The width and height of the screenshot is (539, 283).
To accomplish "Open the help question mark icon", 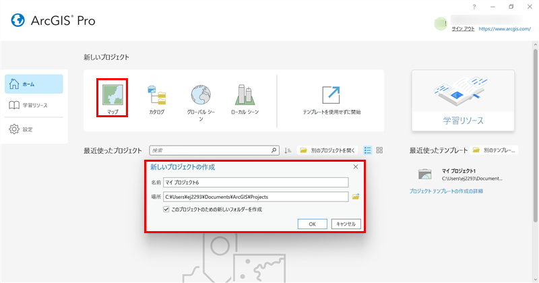I will click(474, 7).
